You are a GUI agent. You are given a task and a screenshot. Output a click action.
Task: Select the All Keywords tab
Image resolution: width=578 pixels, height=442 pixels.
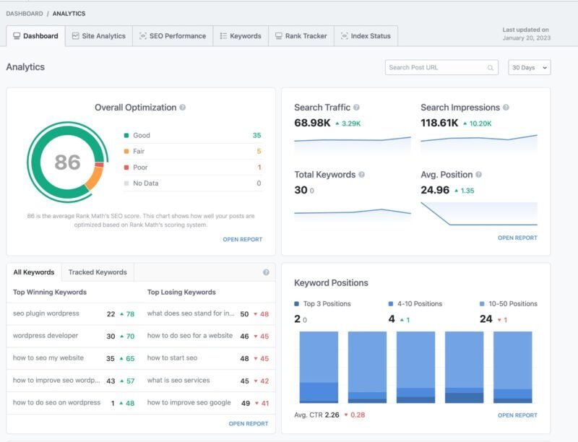point(34,272)
